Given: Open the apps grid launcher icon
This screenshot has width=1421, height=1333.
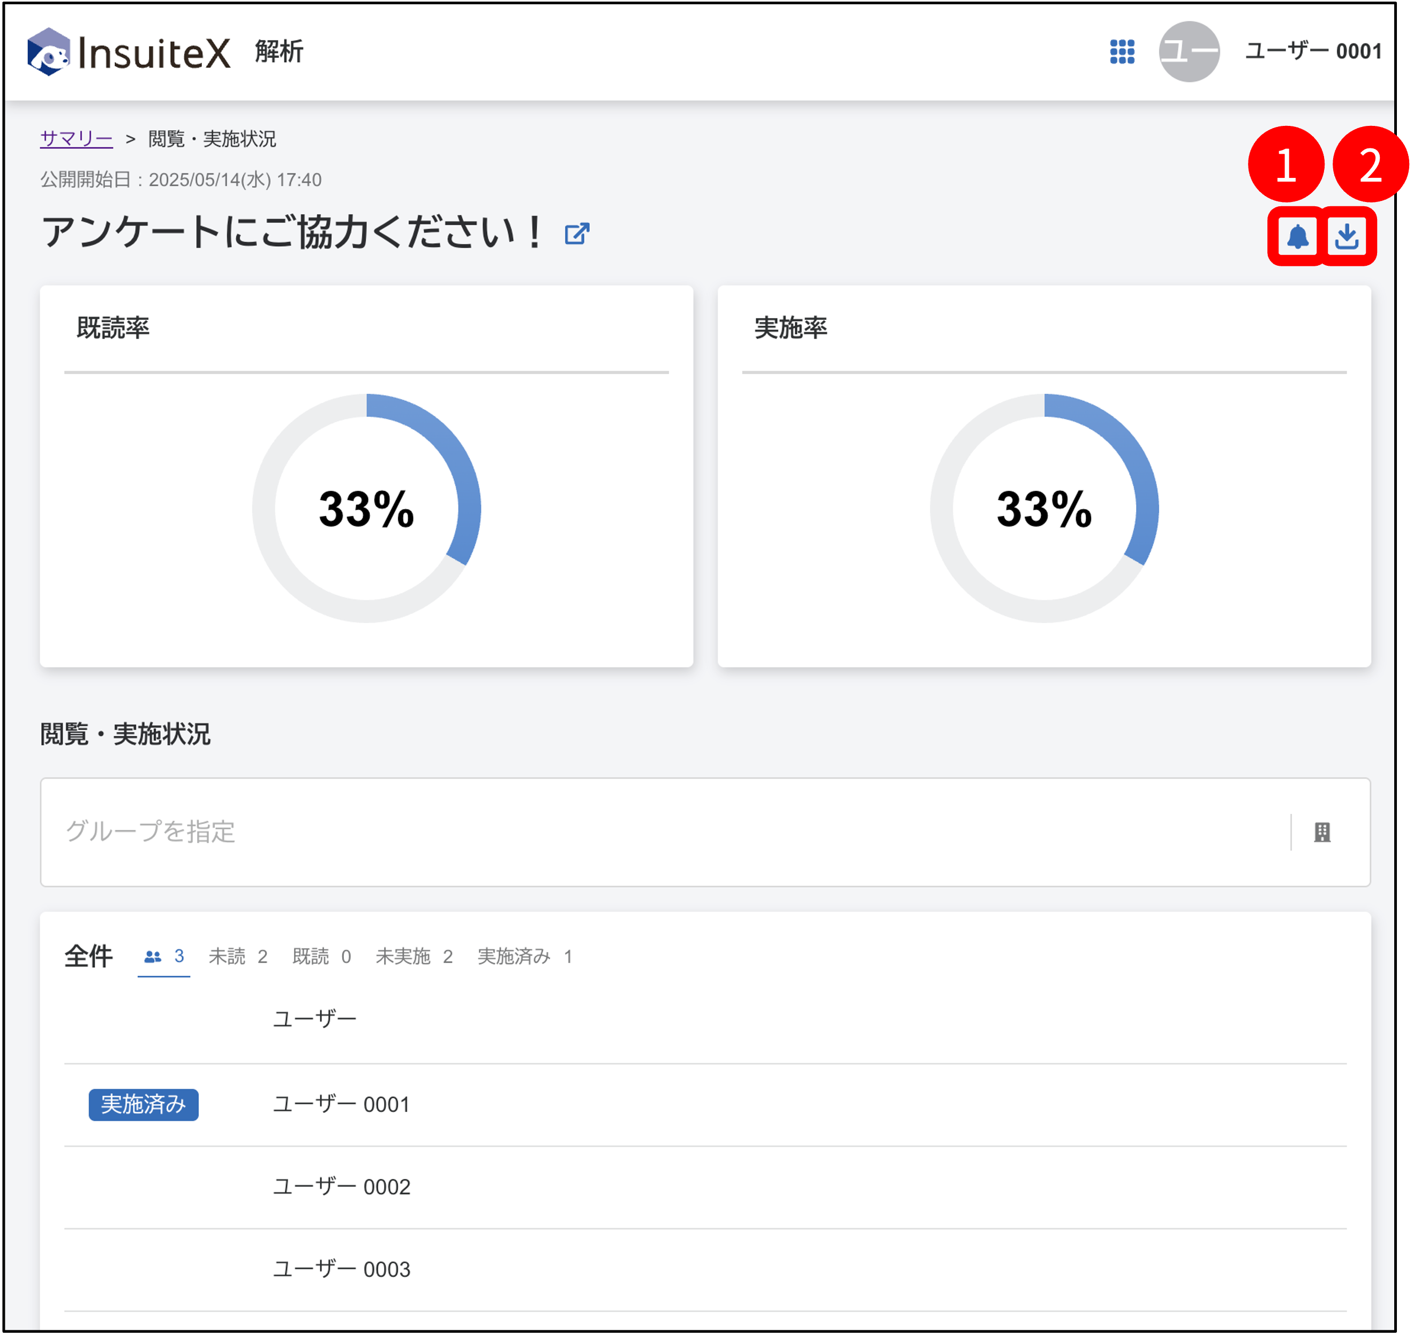Looking at the screenshot, I should click(x=1122, y=51).
